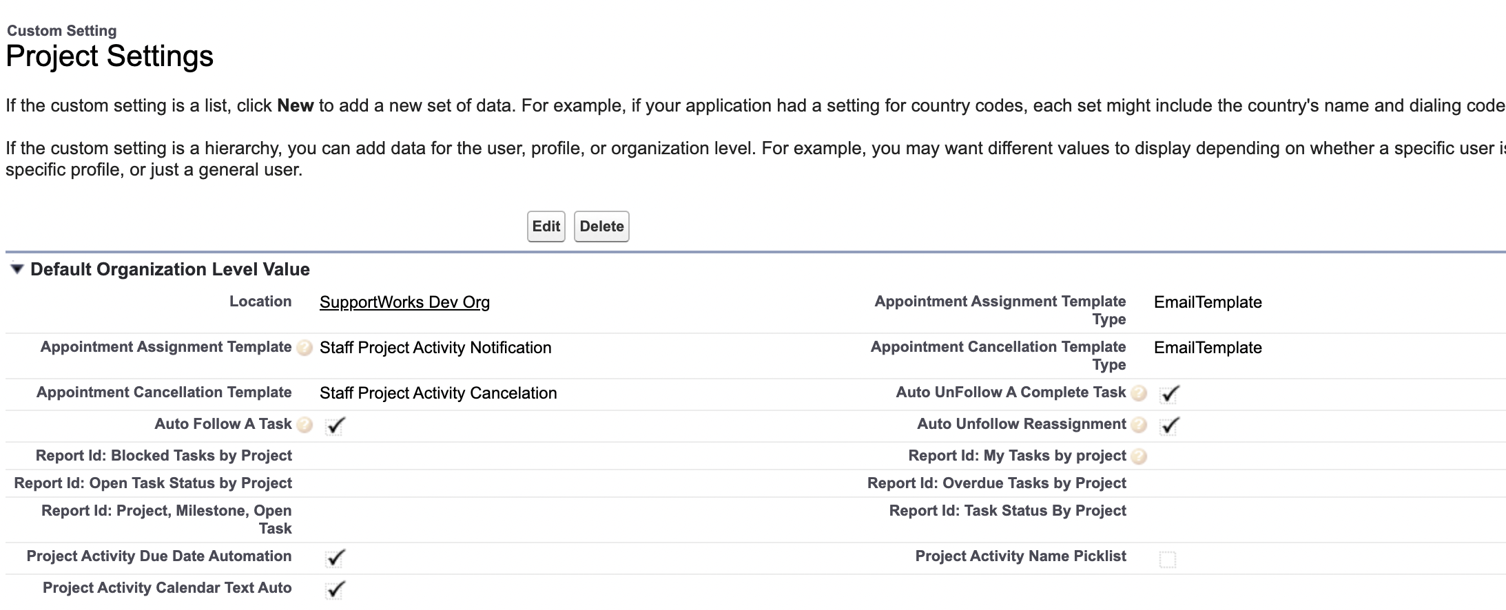Click the Delete button
1506x610 pixels.
601,227
